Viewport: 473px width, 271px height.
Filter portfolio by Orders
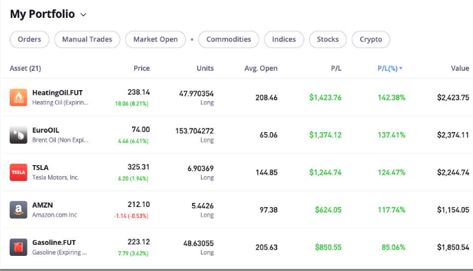pyautogui.click(x=29, y=39)
